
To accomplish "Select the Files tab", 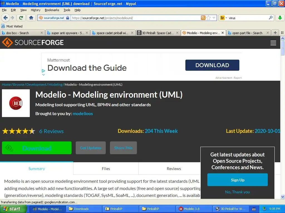I will tap(106, 168).
